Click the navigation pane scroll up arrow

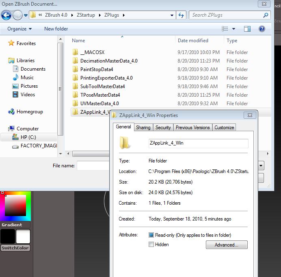pos(61,39)
